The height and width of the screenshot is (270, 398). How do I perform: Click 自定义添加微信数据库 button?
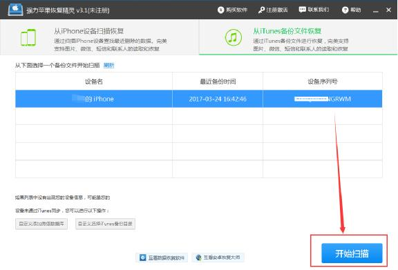click(x=41, y=224)
